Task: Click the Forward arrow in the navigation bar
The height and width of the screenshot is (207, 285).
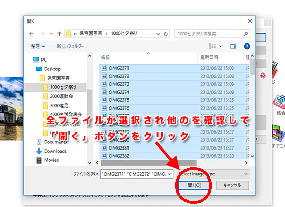Action: 42,34
